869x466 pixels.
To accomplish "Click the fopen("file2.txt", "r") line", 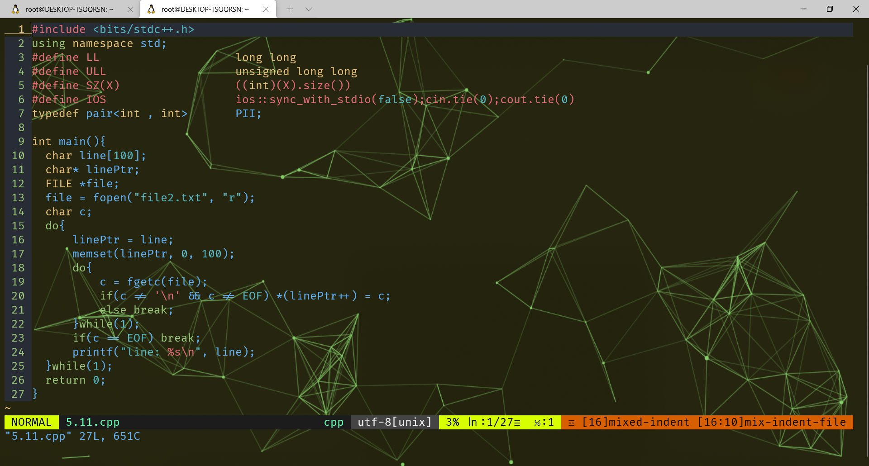I will pyautogui.click(x=150, y=198).
